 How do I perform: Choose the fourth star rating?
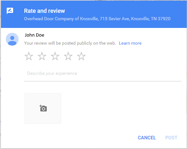click(68, 56)
